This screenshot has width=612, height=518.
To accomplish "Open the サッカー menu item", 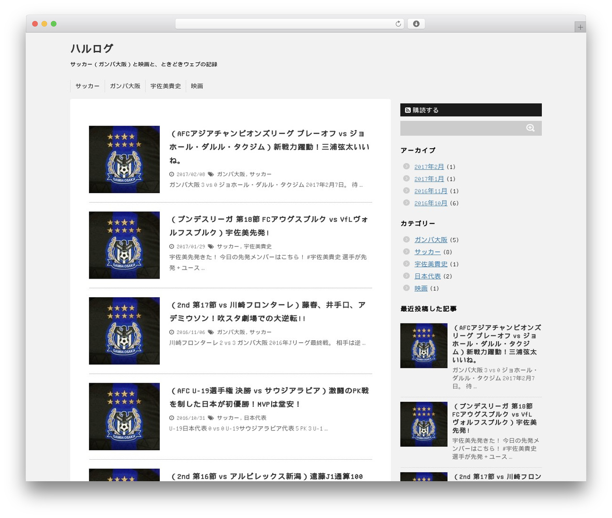I will (x=87, y=86).
